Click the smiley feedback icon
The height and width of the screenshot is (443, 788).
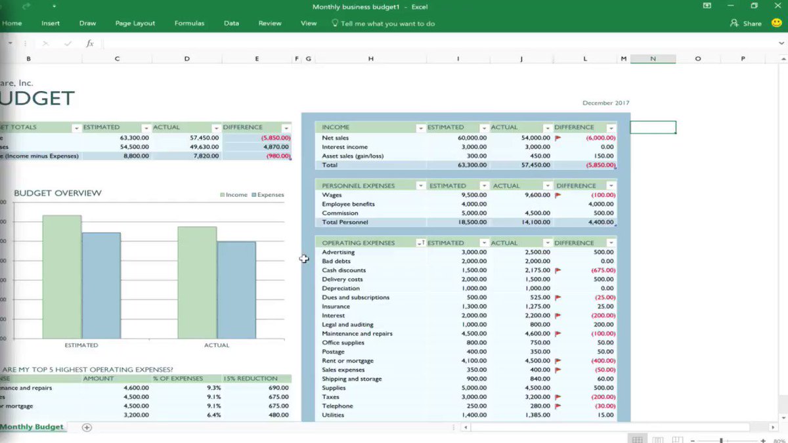point(776,23)
